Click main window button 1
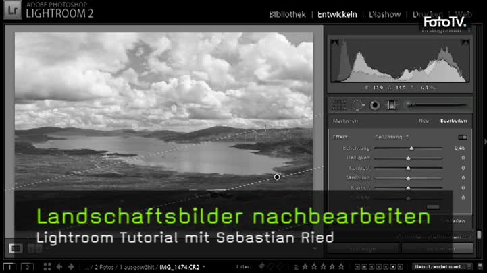Image resolution: width=487 pixels, height=273 pixels. click(x=9, y=267)
